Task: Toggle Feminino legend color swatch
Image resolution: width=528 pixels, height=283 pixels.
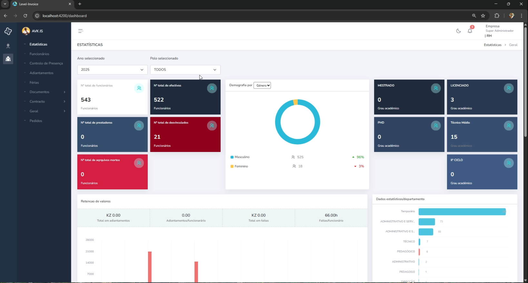Action: pos(232,167)
